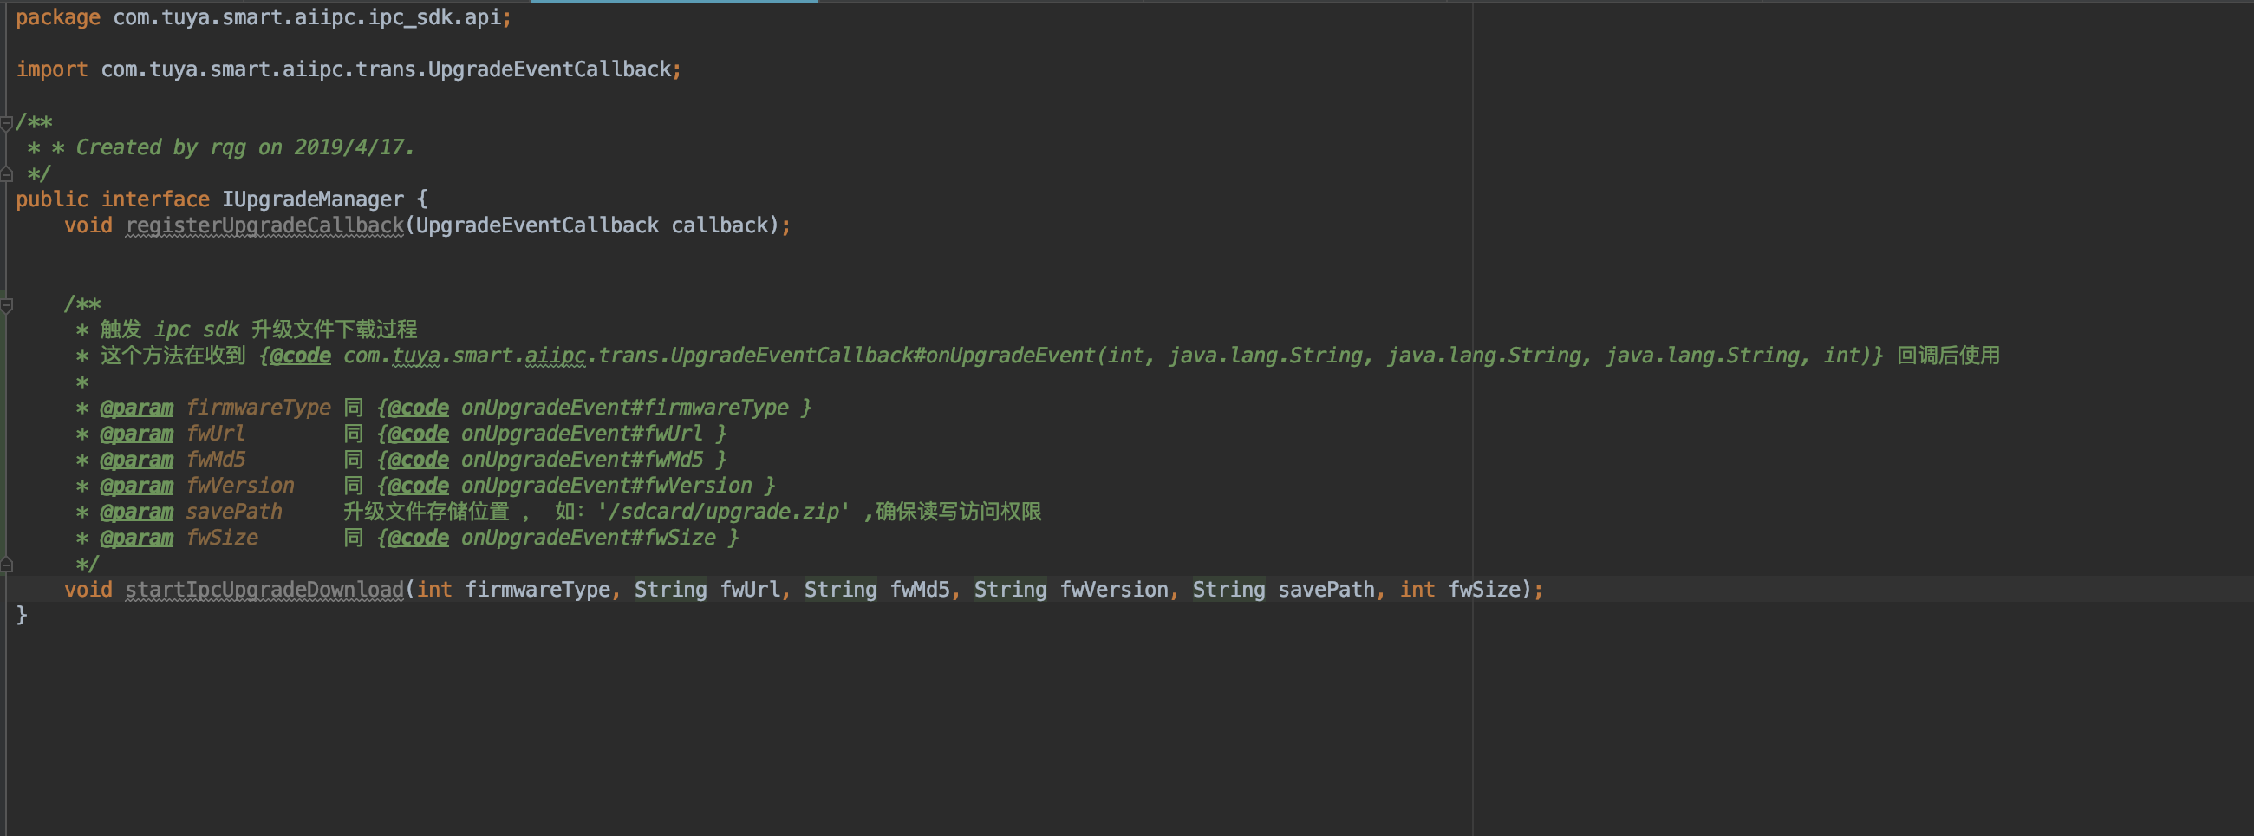Select the active editor tab with the blue underline
Image resolution: width=2254 pixels, height=836 pixels.
pos(674,2)
